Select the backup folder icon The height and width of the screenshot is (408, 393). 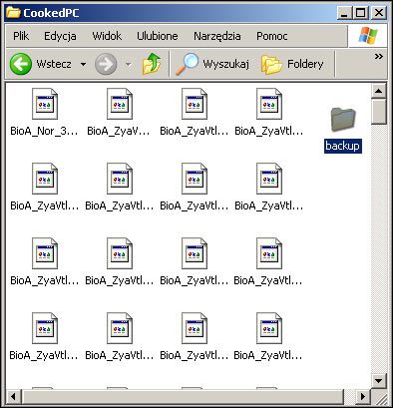pos(343,119)
